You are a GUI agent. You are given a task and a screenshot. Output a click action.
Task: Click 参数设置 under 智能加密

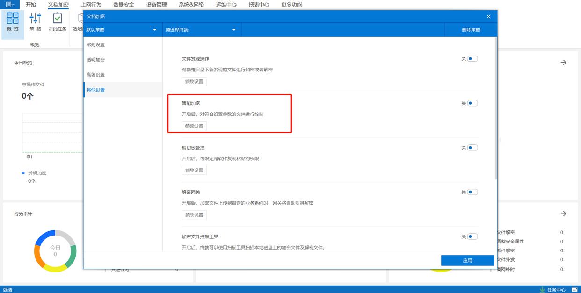pyautogui.click(x=194, y=126)
